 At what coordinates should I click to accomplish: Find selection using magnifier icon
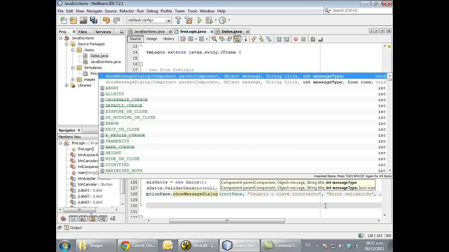click(214, 39)
